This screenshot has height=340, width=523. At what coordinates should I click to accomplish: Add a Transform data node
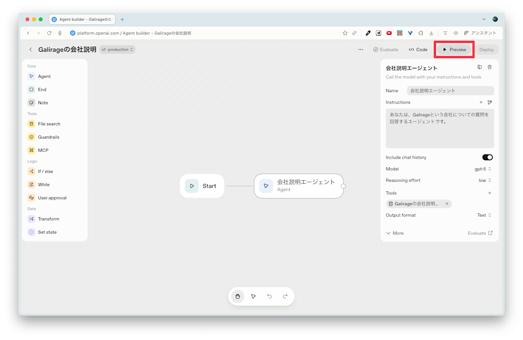pos(44,219)
